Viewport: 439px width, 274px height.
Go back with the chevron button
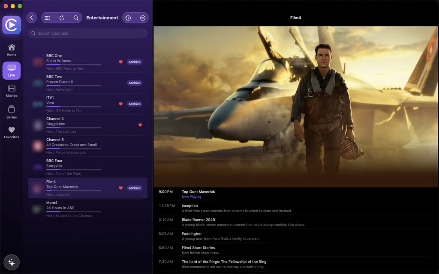click(32, 18)
